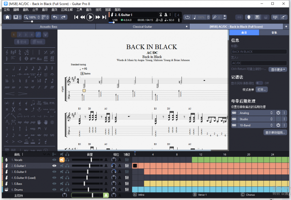
Task: Click the Undo arrow in the toolbar
Action: click(x=55, y=17)
